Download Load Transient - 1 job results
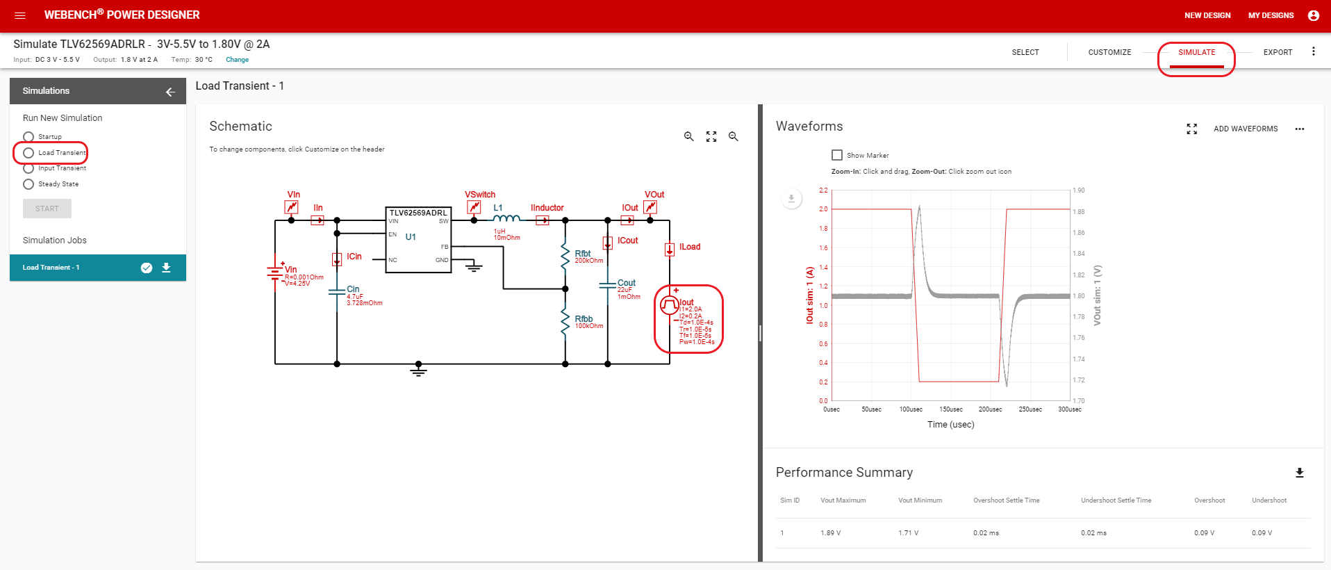Screen dimensions: 1331x570 pos(166,268)
